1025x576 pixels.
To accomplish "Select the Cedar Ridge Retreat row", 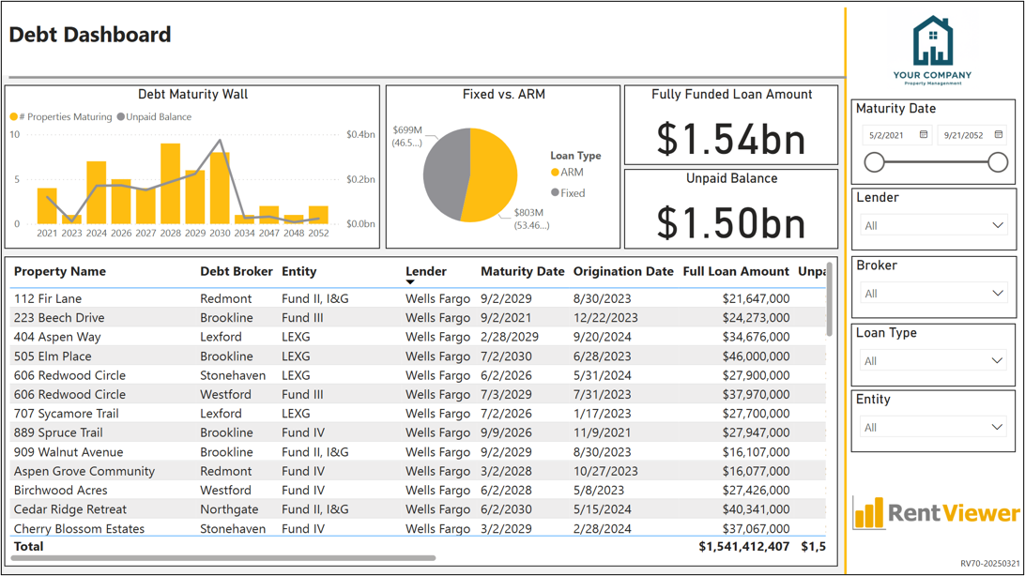I will [x=419, y=509].
